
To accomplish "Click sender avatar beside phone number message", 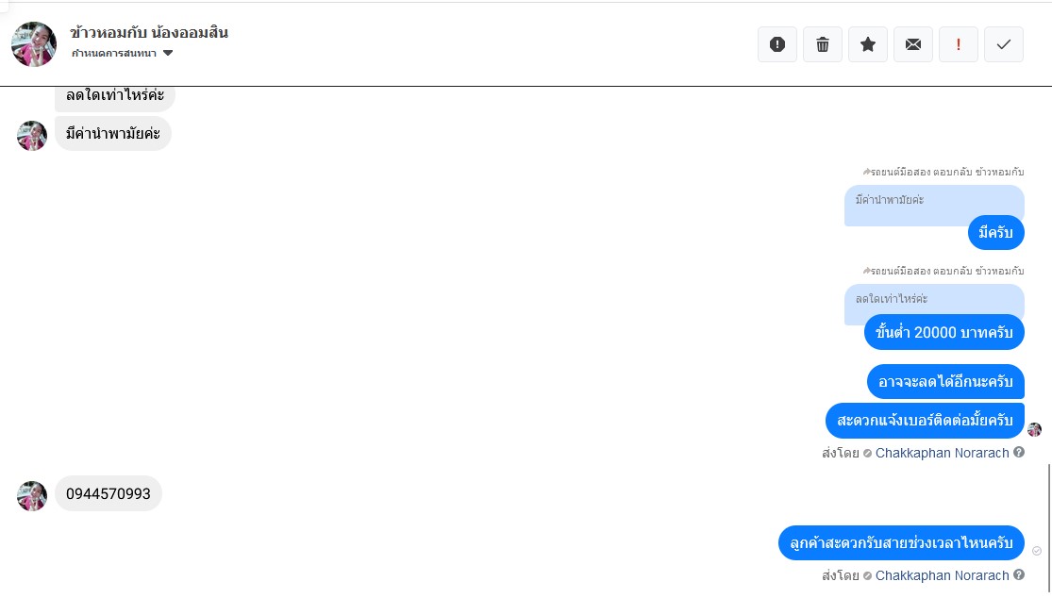I will pos(32,496).
